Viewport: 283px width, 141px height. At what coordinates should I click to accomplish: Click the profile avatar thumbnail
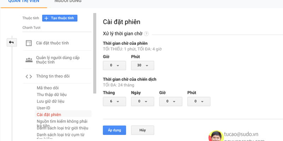coord(215,136)
